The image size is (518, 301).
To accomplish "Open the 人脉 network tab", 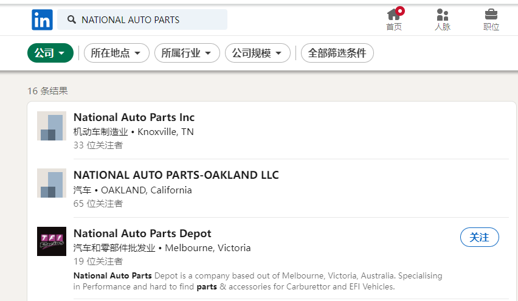I will (443, 19).
